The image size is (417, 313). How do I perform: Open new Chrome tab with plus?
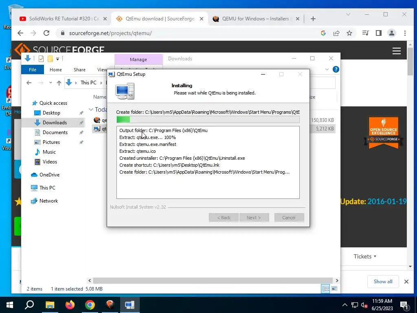click(313, 19)
